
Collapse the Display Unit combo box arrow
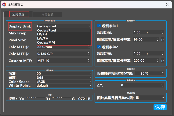pyautogui.click(x=89, y=26)
